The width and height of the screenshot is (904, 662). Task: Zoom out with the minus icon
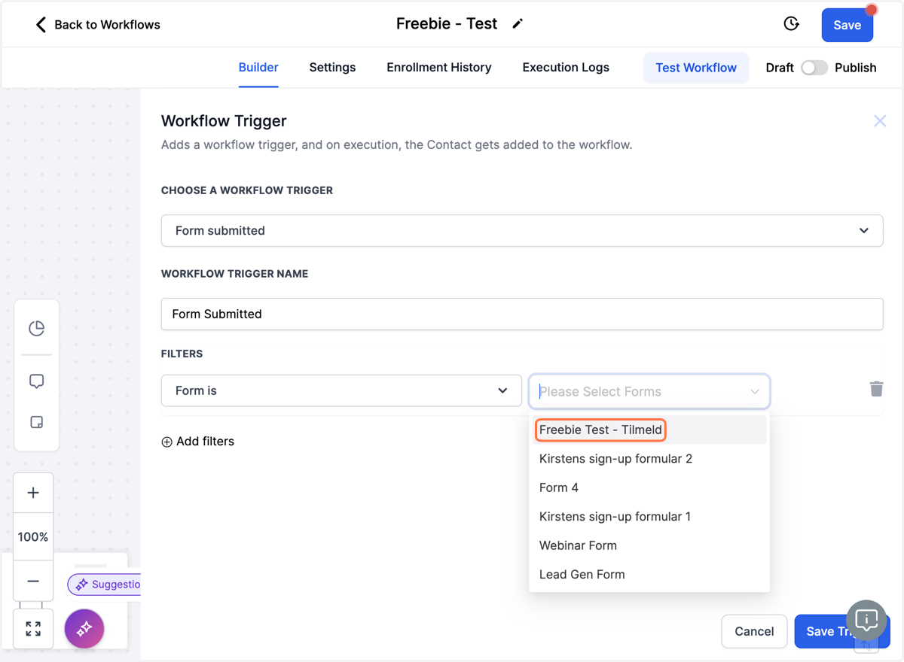pyautogui.click(x=33, y=582)
